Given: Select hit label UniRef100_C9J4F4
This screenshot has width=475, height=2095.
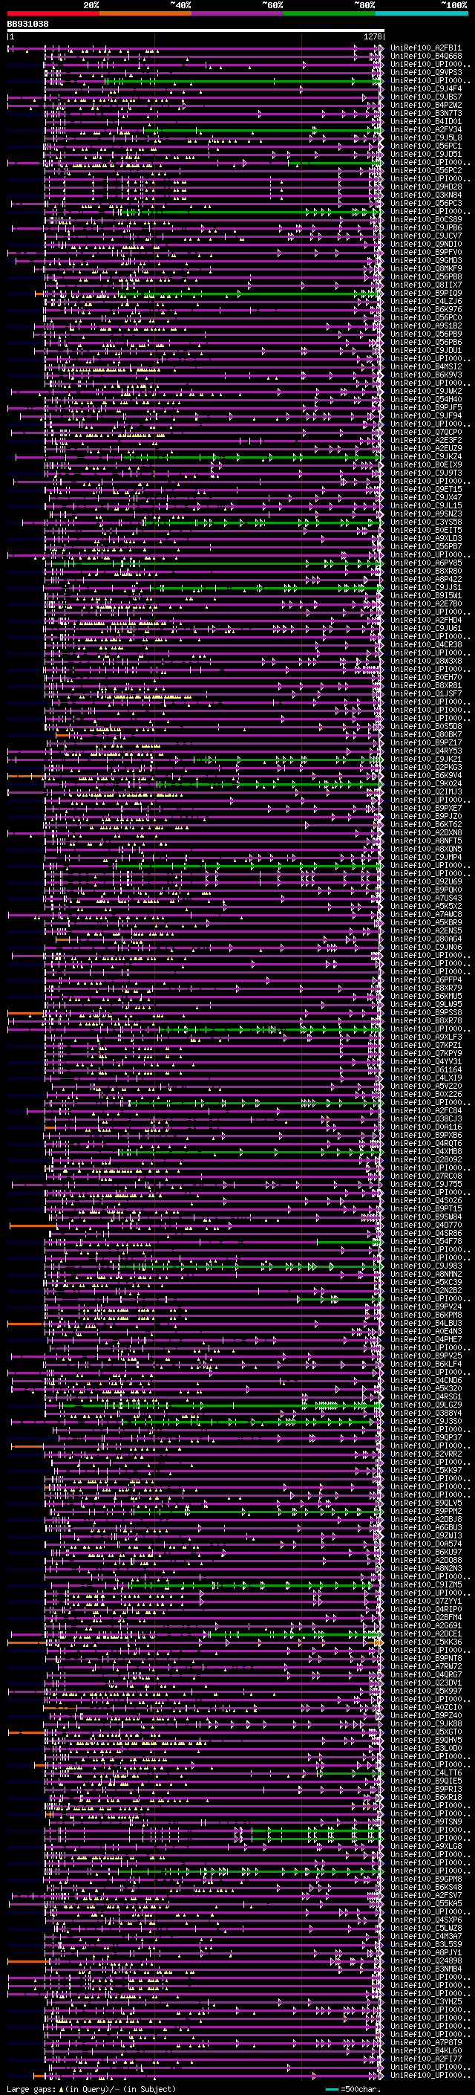Looking at the screenshot, I should (x=426, y=89).
